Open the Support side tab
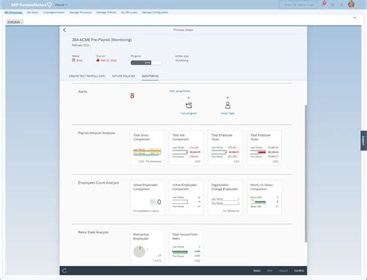 [x=364, y=140]
